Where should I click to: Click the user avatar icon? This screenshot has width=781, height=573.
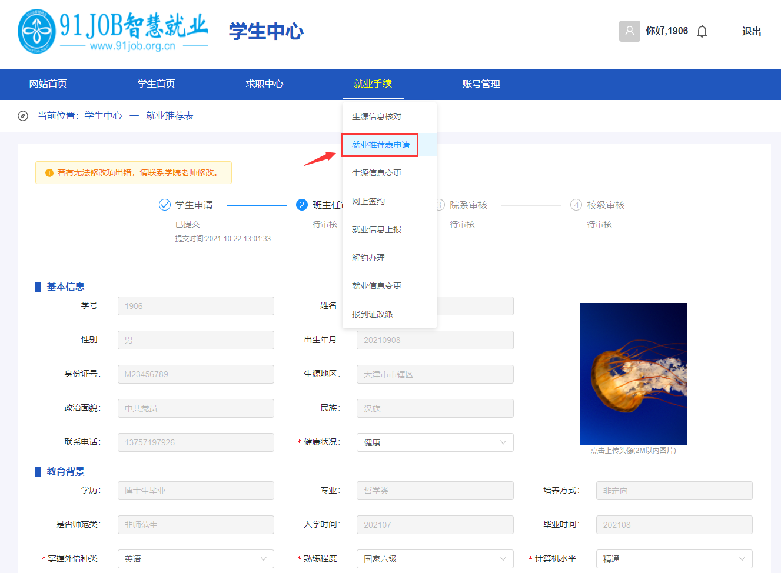click(x=629, y=31)
